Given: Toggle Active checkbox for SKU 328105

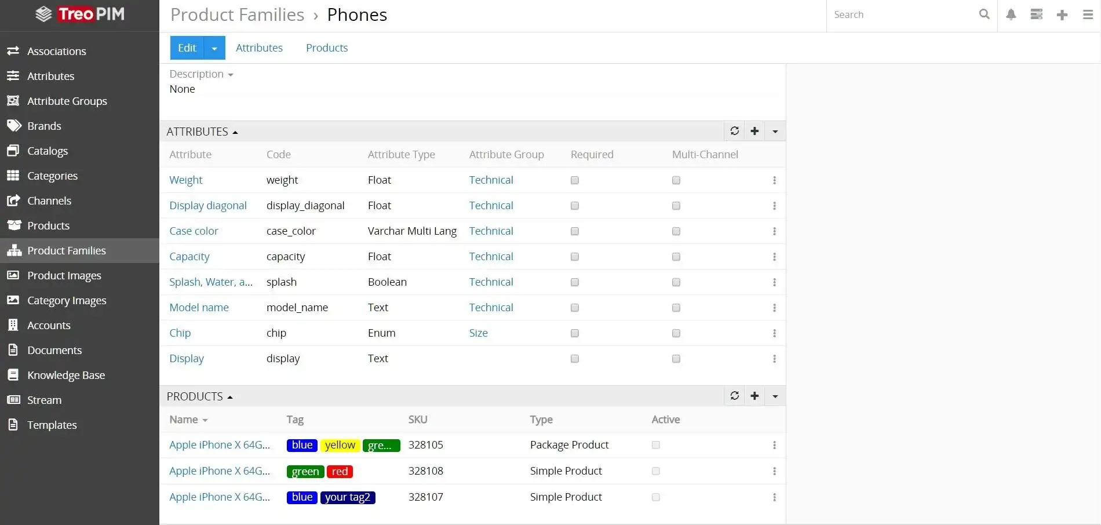Looking at the screenshot, I should pyautogui.click(x=655, y=445).
